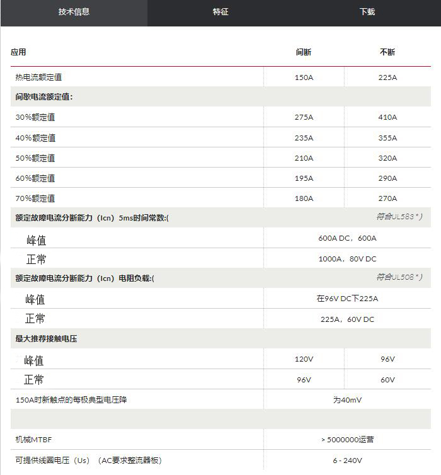
Task: Switch to the 技术信息 tab
Action: pyautogui.click(x=74, y=12)
